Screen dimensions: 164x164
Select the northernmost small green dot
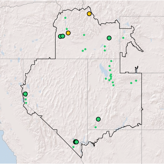point(65,18)
